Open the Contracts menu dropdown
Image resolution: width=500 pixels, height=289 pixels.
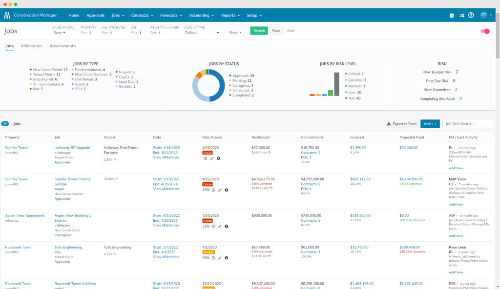142,15
